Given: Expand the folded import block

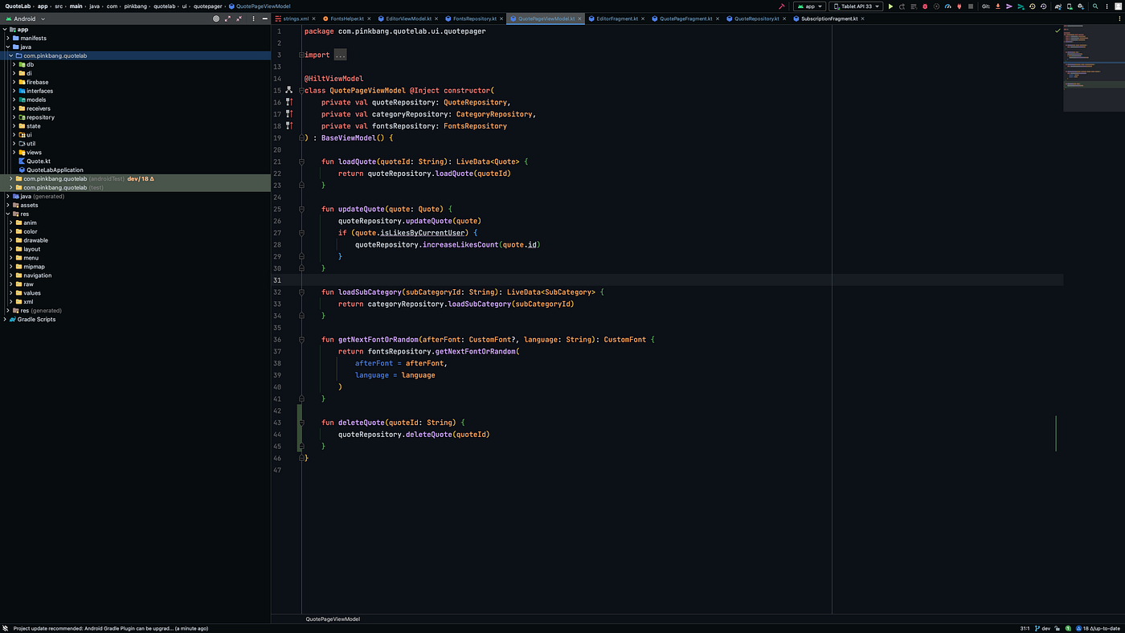Looking at the screenshot, I should 340,55.
